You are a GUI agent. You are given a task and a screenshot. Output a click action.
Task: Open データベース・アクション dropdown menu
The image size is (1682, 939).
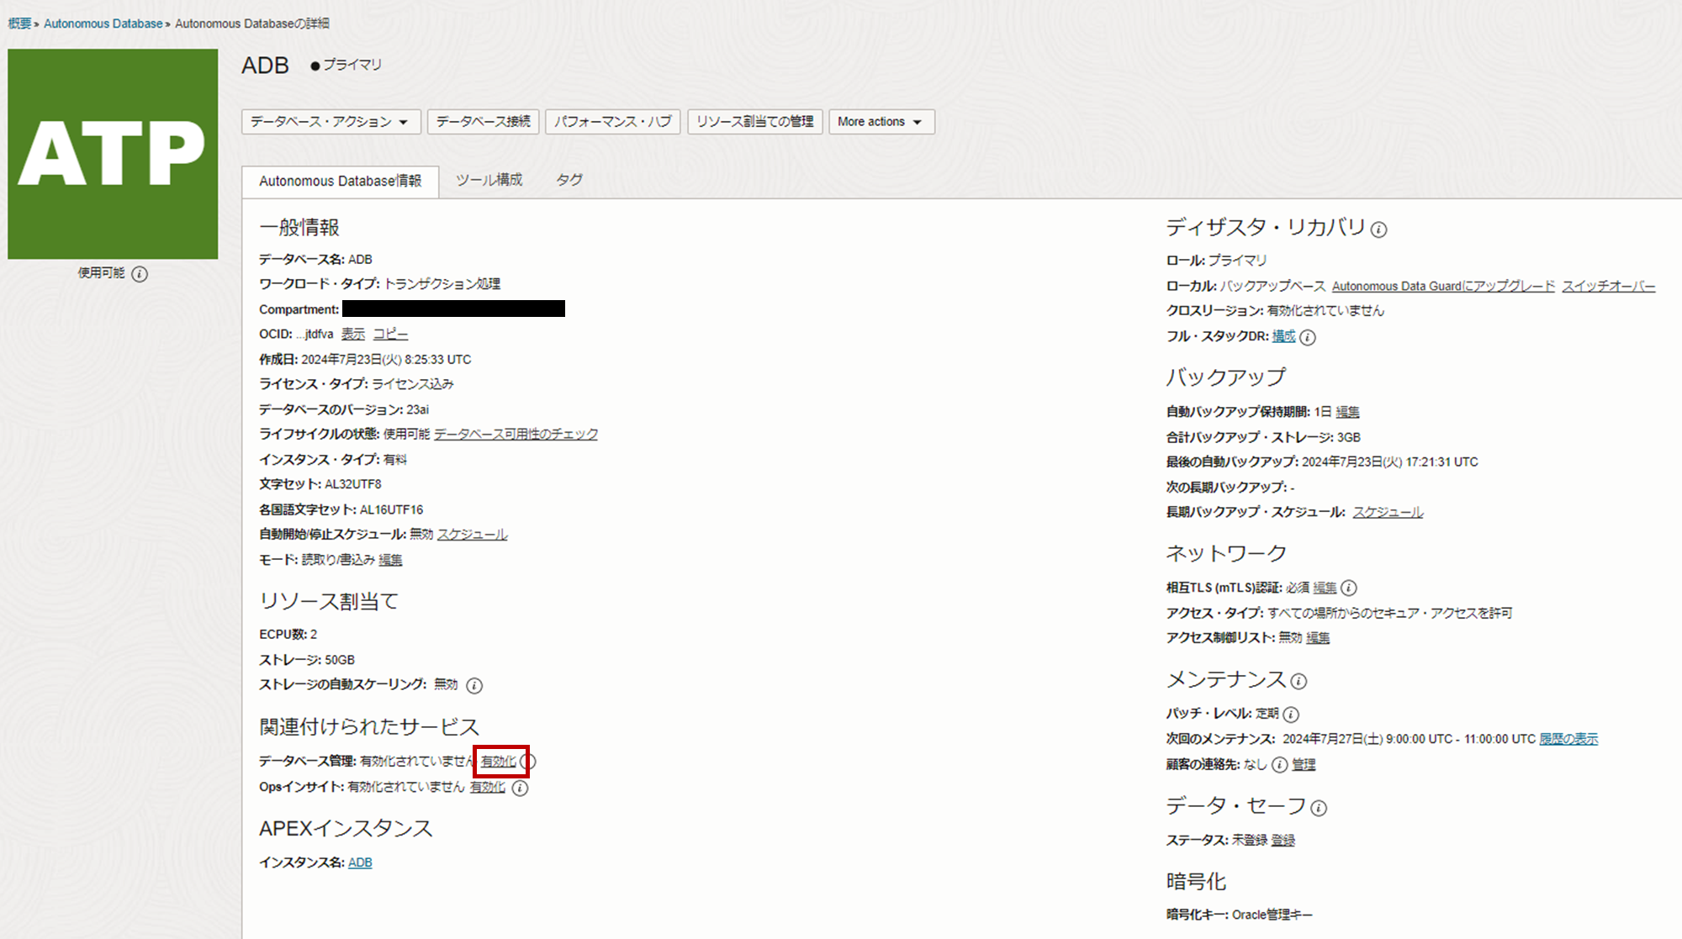coord(330,122)
